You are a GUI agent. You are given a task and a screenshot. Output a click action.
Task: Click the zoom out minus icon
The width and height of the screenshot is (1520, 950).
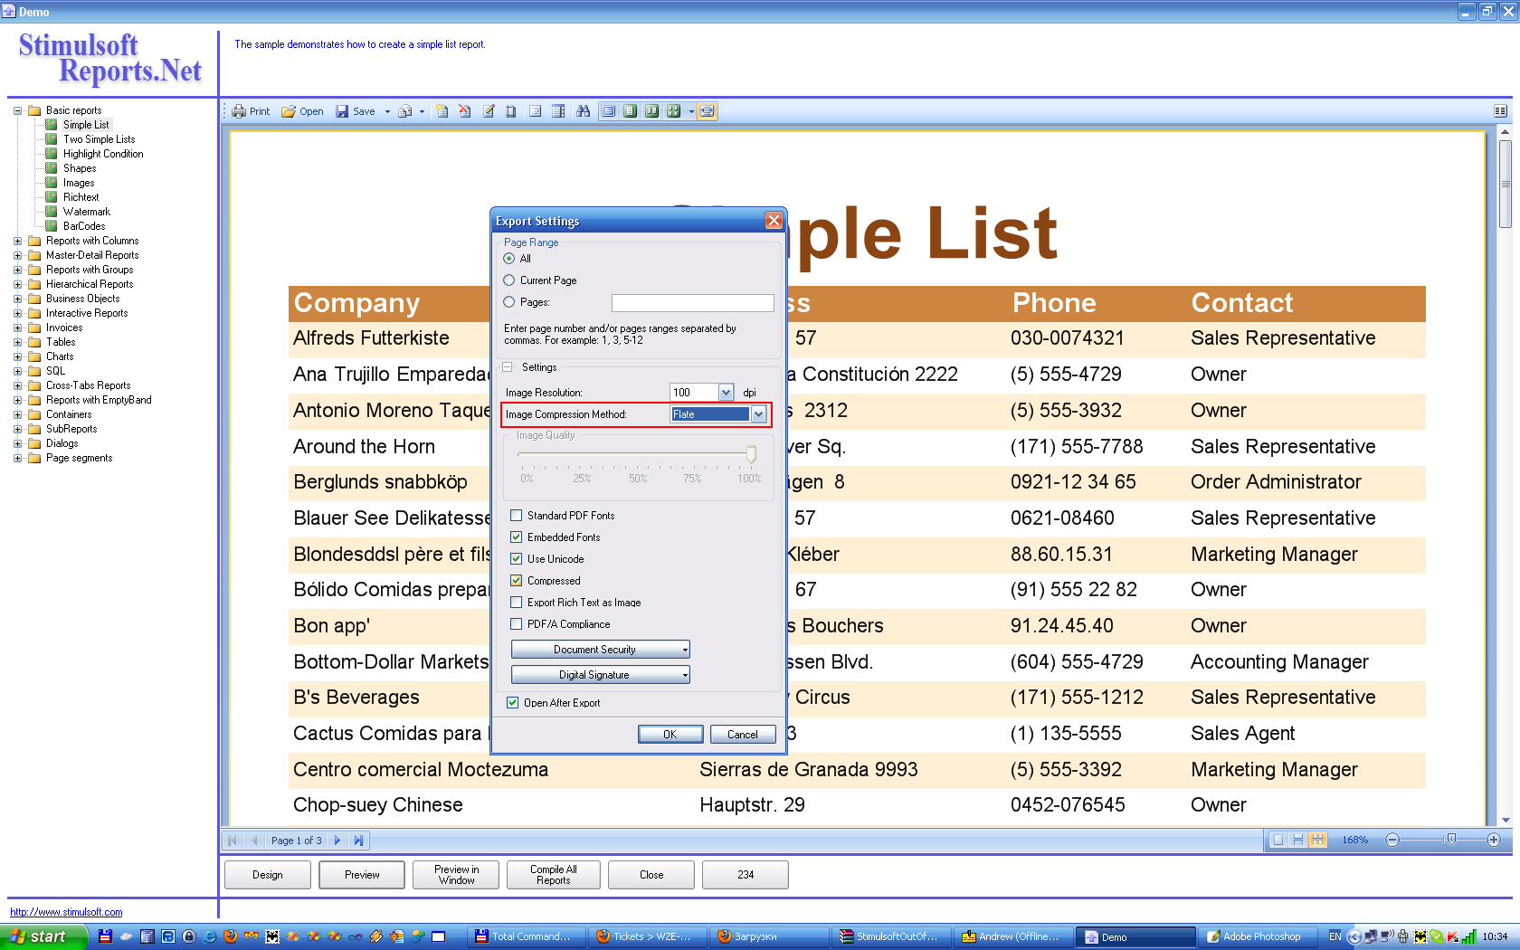(x=1392, y=841)
